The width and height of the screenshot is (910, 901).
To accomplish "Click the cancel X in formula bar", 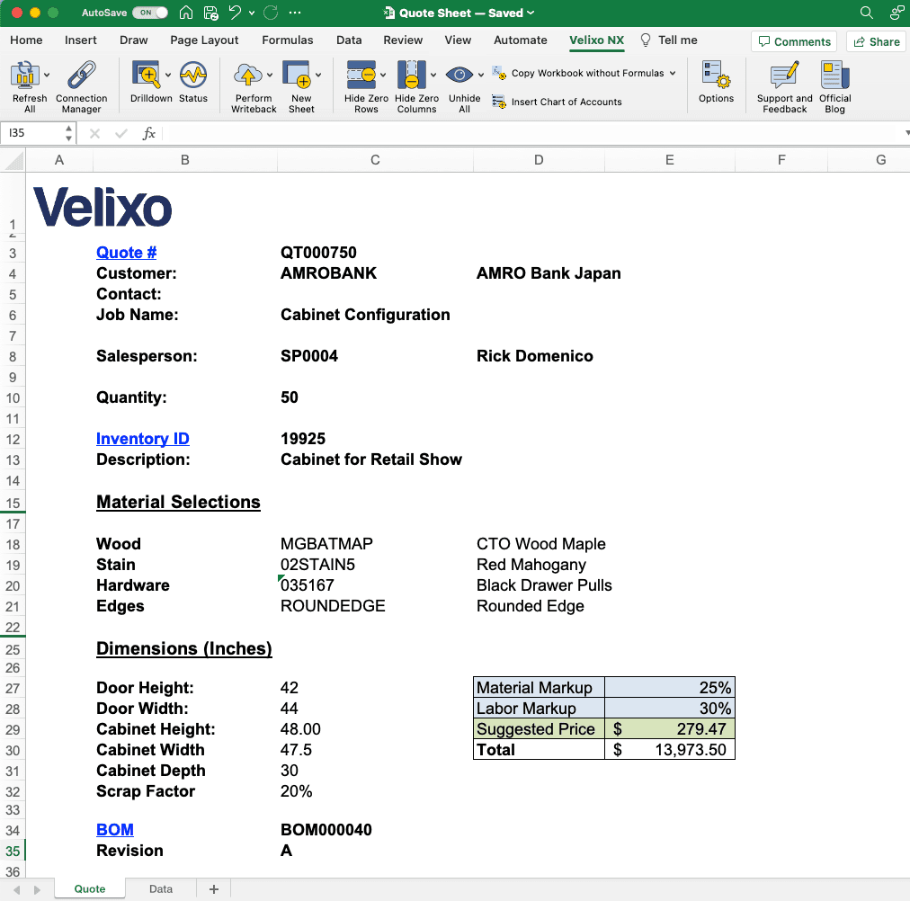I will click(94, 134).
